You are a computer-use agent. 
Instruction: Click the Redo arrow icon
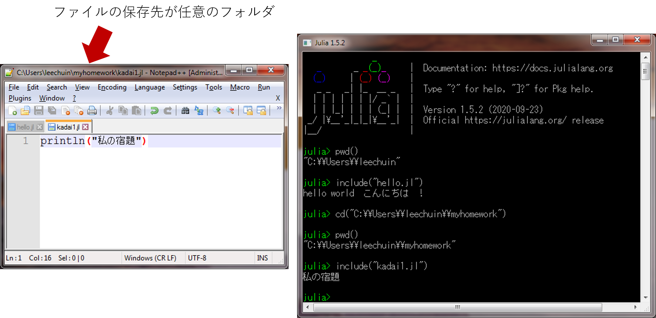pos(168,110)
